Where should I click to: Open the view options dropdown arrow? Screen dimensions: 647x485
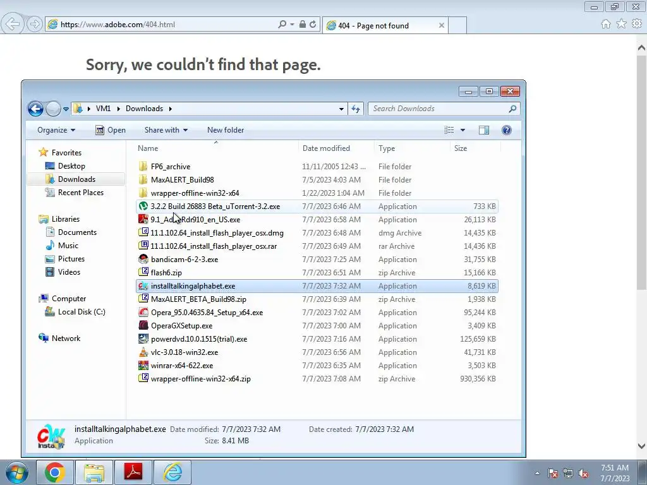[463, 130]
